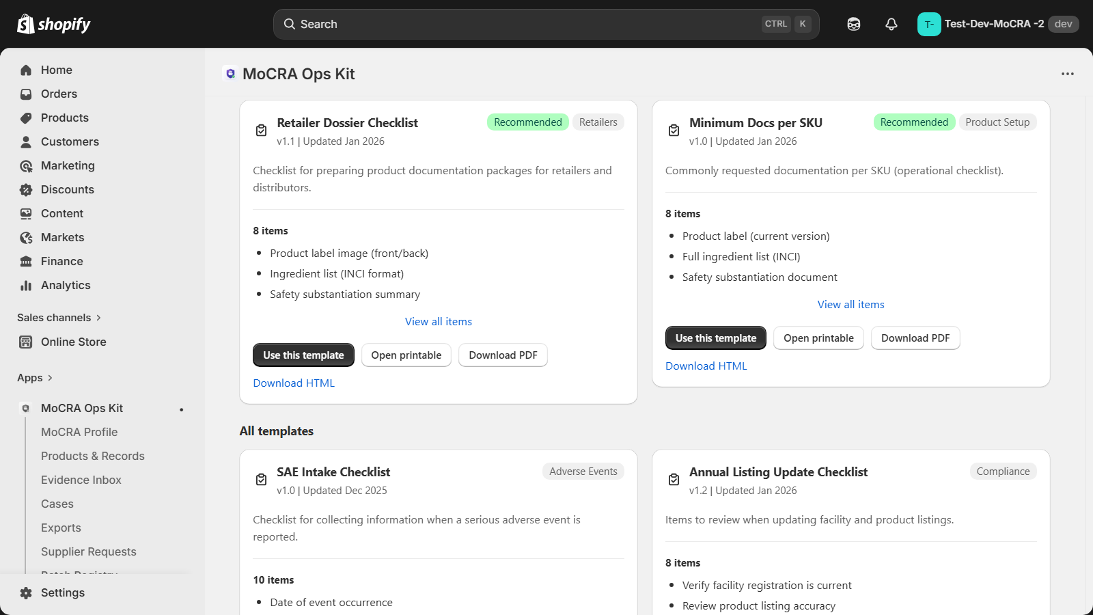Screen dimensions: 1093x615
Task: Open Supplier Requests in the app menu
Action: coord(89,551)
